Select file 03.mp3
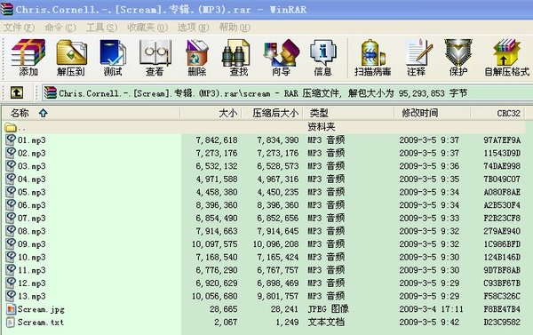 tap(32, 166)
